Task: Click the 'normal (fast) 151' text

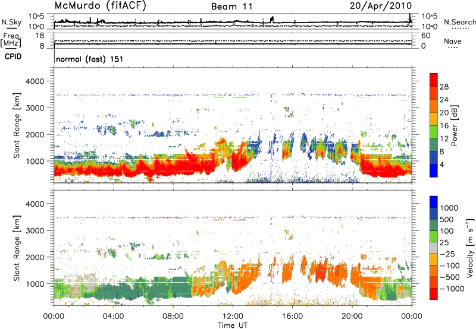Action: pos(90,59)
